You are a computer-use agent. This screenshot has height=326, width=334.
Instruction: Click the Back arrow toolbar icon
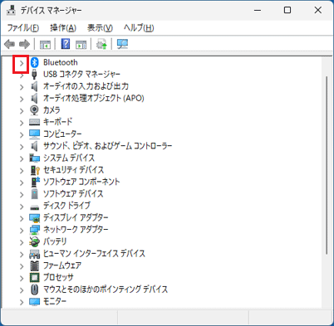click(9, 44)
